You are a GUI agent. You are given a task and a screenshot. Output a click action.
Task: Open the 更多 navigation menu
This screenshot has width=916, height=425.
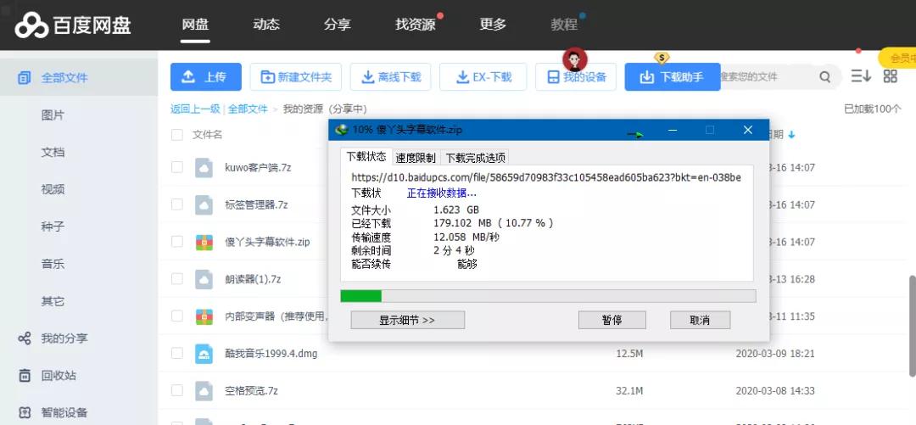(x=493, y=25)
